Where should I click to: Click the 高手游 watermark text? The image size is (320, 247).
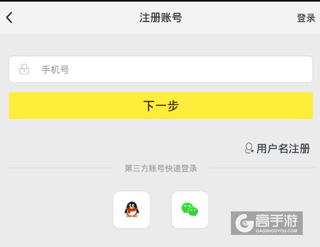click(x=276, y=221)
